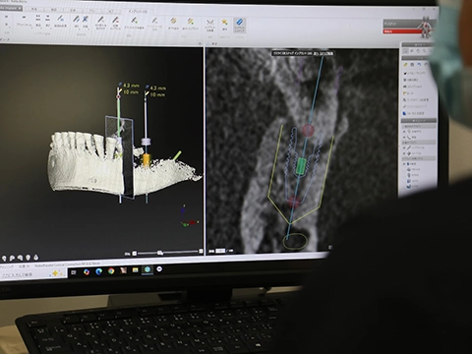Open the dropdown at top-left of ribbon
Viewport: 472px width, 354px height.
point(11,8)
